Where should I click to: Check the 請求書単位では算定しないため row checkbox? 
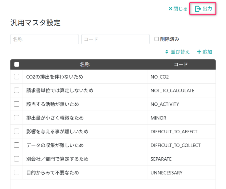click(16, 90)
